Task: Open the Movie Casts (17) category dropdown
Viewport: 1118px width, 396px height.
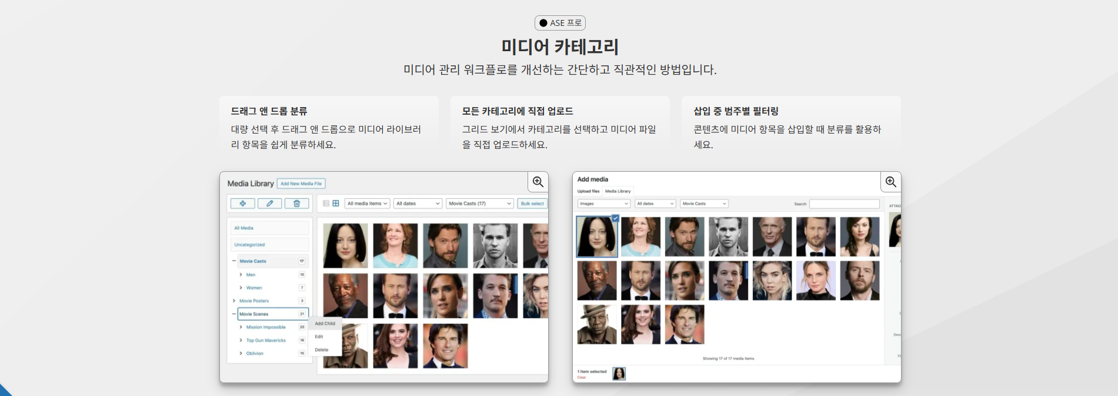Action: tap(479, 204)
